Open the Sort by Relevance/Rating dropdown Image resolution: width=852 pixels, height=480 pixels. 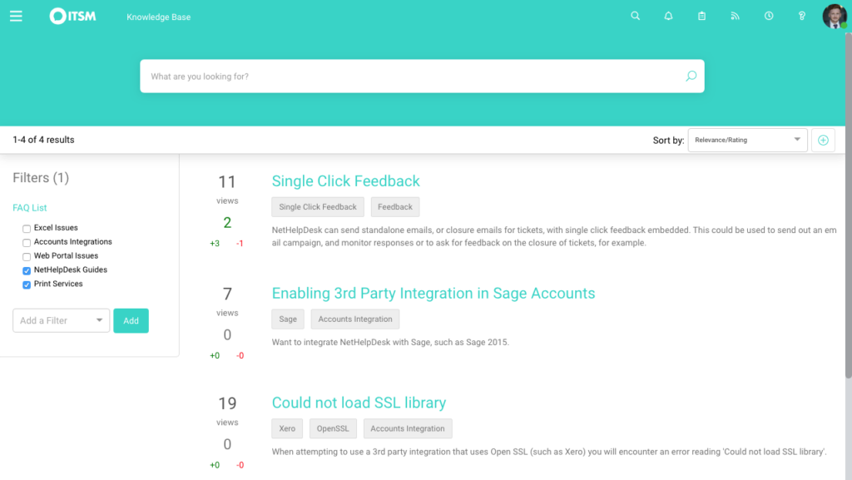tap(748, 140)
